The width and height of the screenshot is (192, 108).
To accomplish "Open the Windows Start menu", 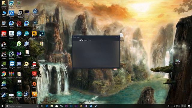I will coord(2,106).
